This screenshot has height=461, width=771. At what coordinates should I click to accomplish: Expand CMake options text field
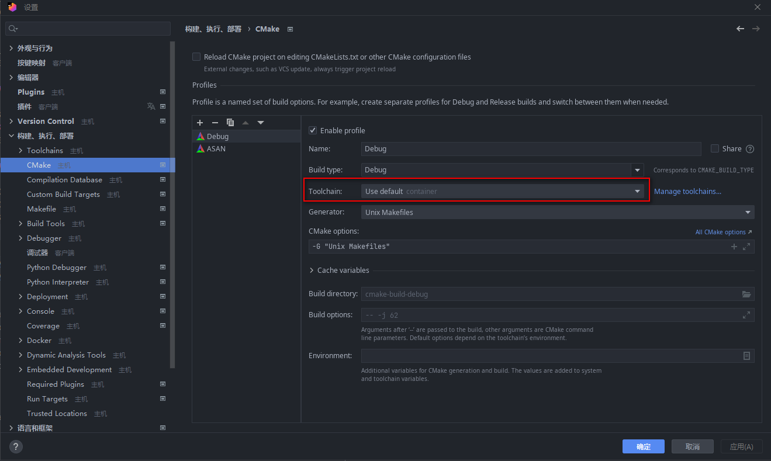click(x=746, y=247)
